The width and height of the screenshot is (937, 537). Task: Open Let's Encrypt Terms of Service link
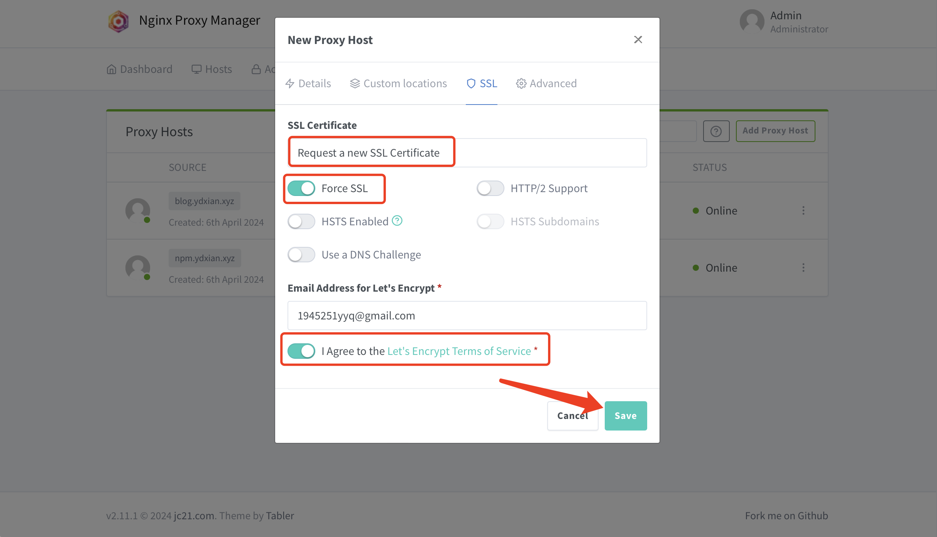coord(459,351)
